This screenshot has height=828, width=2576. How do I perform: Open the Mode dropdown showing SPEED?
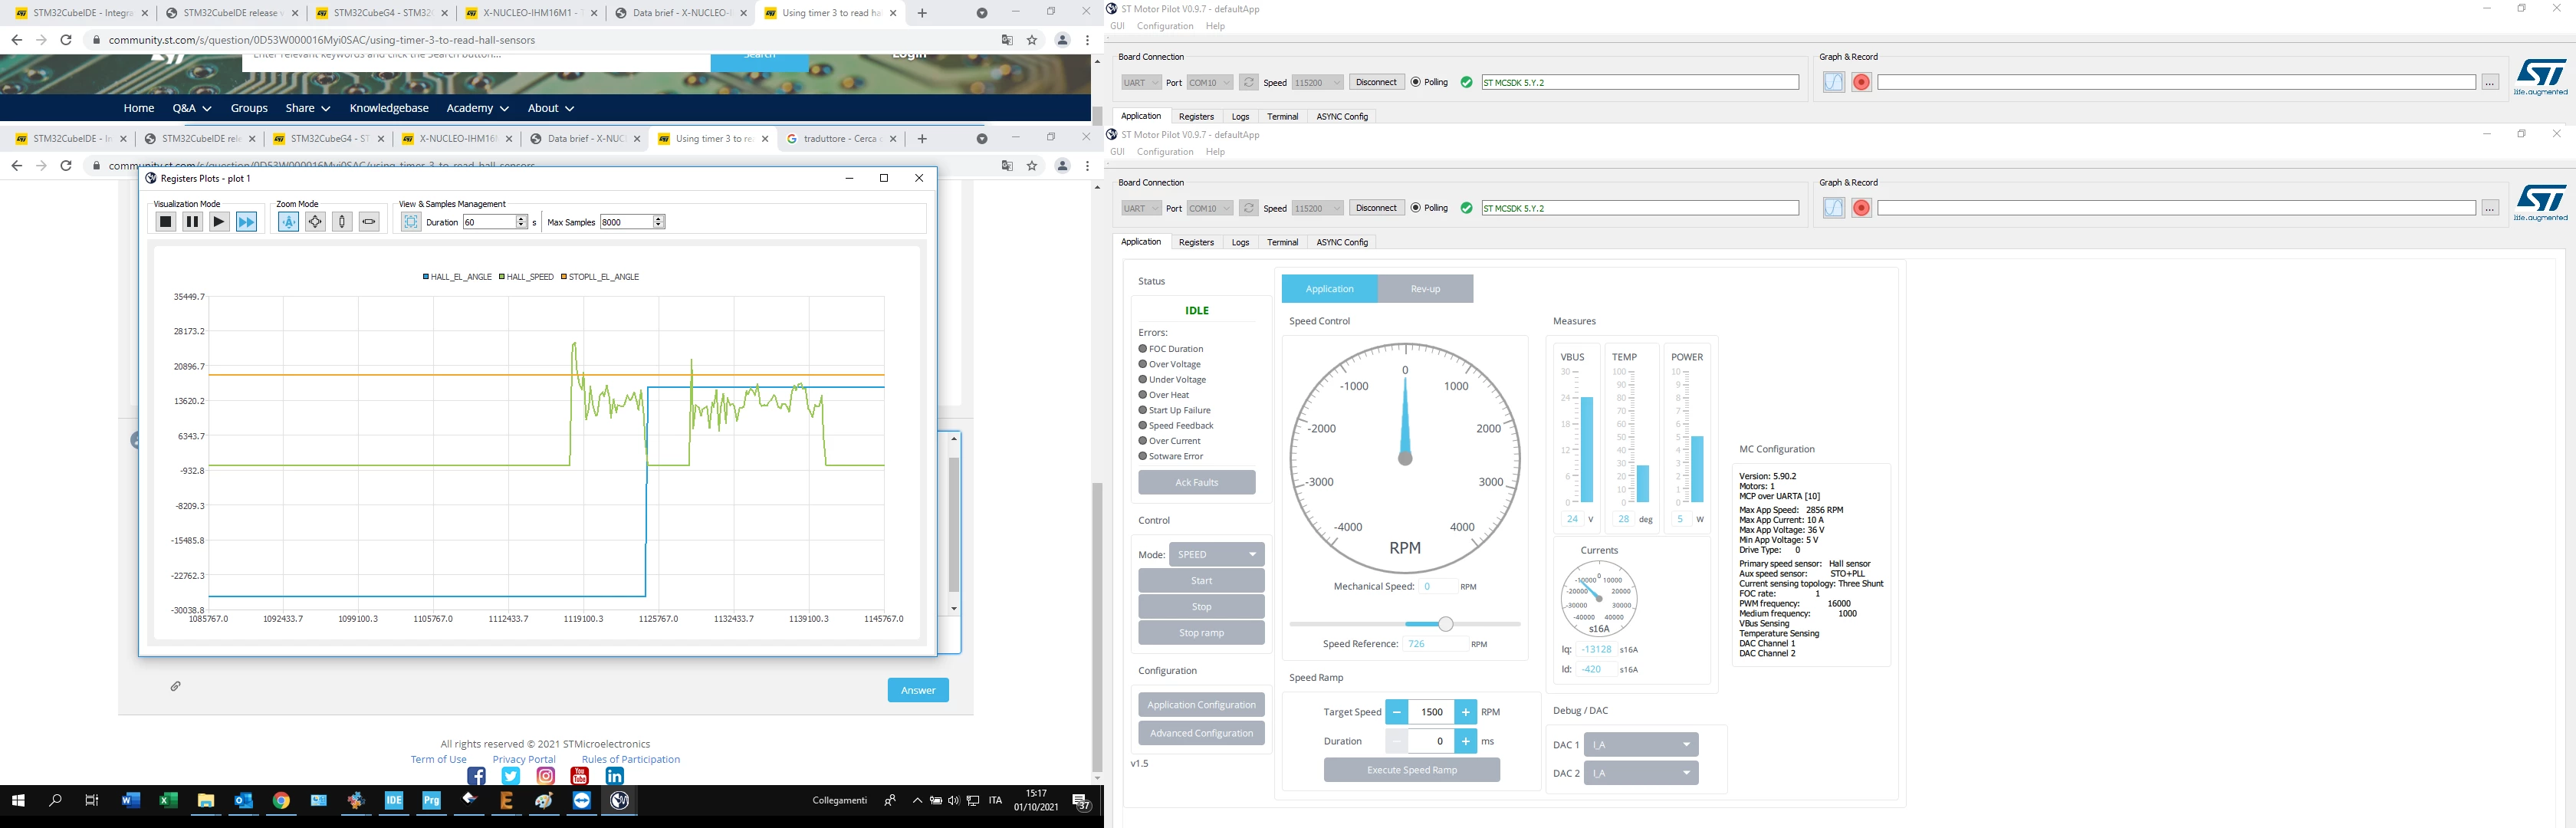(1216, 554)
